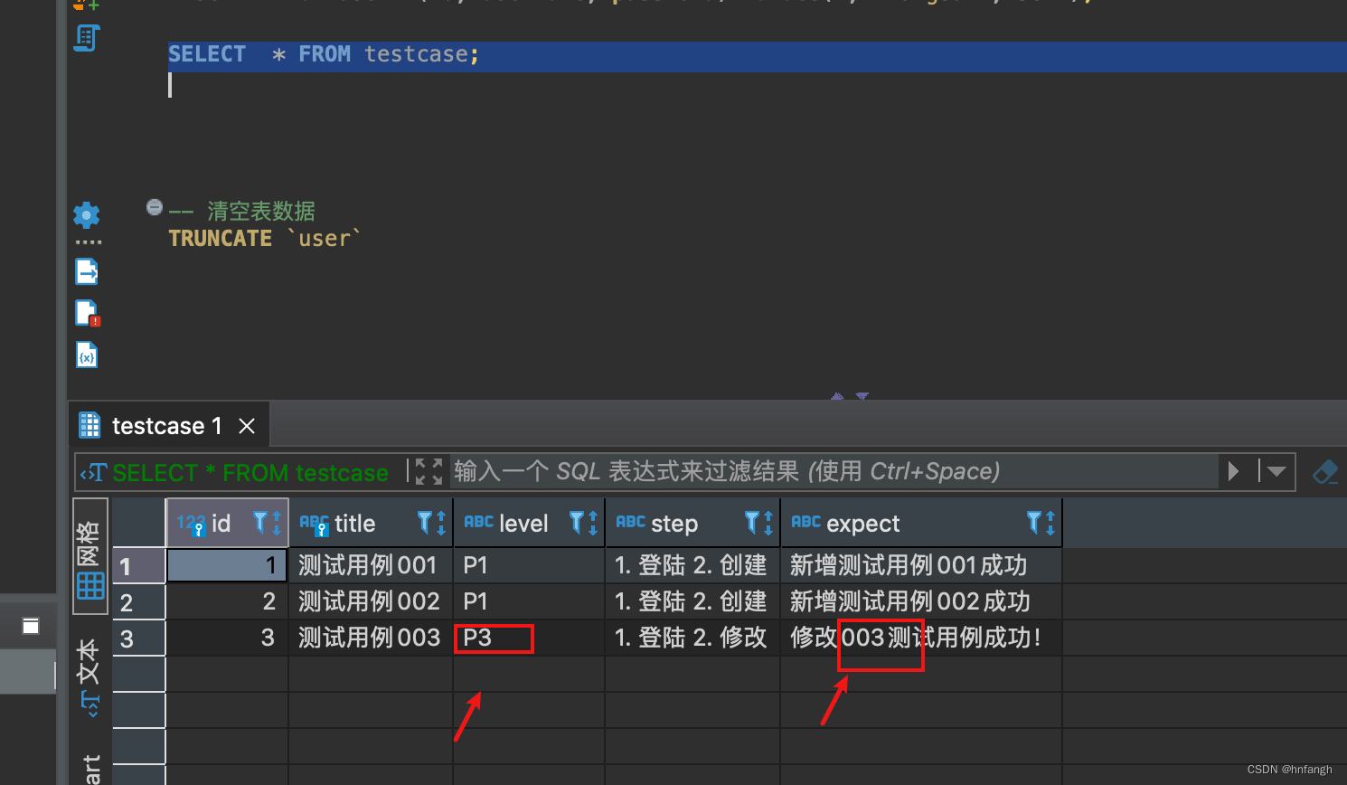Screen dimensions: 1347x785
Task: Click the grid icon on the 网格 tab
Action: 90,586
